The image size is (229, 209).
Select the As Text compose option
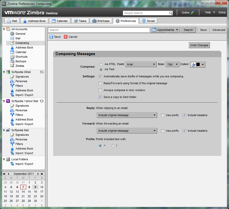101,70
